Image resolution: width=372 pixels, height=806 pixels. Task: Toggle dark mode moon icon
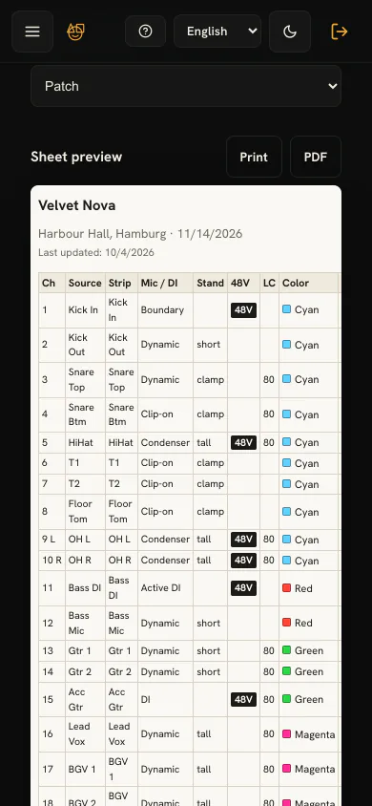pos(290,32)
